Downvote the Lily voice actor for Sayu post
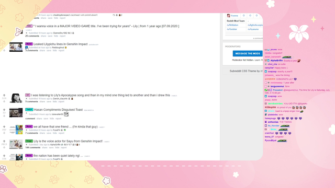This screenshot has width=335, height=188. tap(4, 147)
